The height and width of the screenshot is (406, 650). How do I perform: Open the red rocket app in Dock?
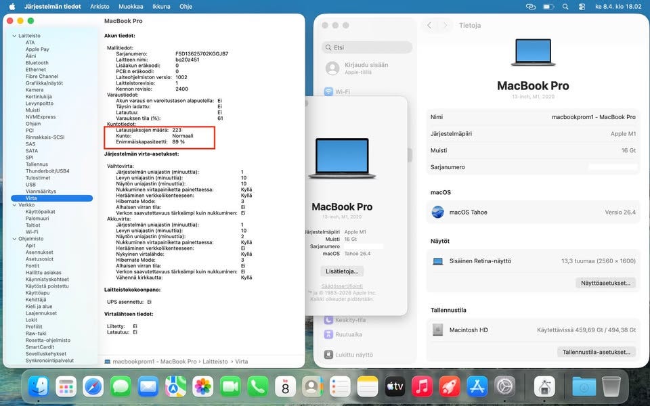450,387
